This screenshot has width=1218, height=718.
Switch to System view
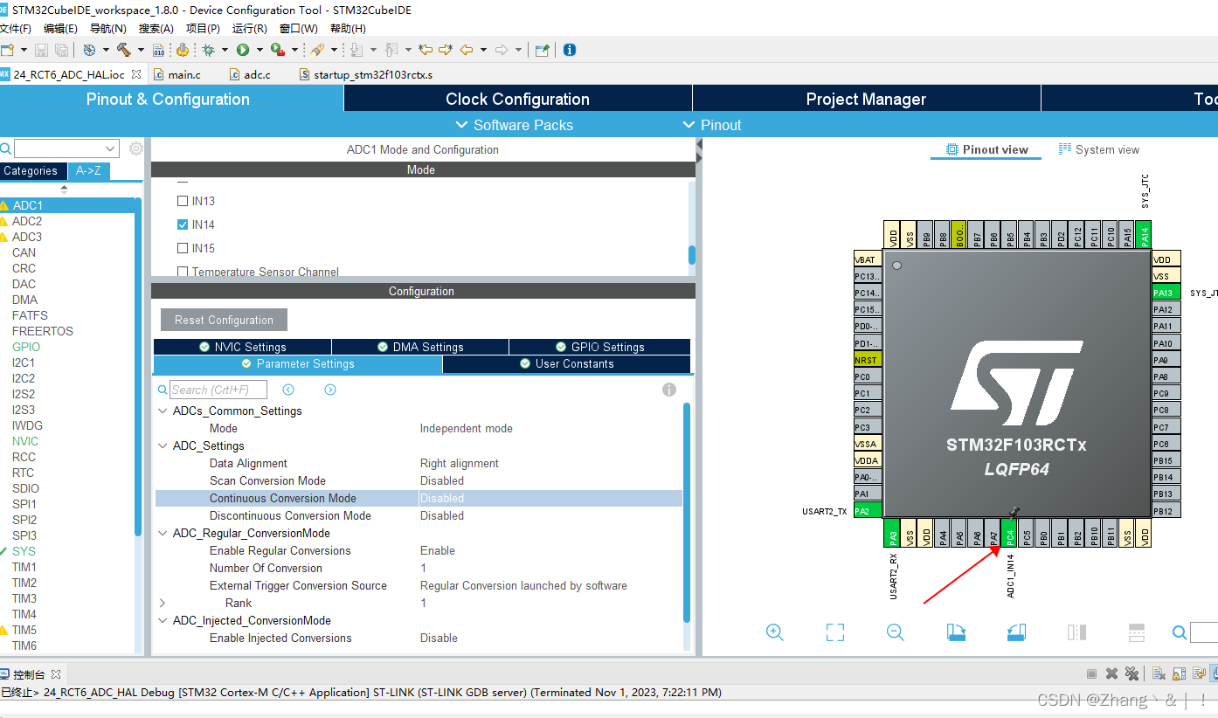[1099, 149]
